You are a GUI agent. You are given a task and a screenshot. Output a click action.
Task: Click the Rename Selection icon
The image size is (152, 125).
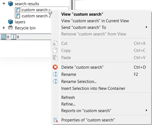point(55,81)
